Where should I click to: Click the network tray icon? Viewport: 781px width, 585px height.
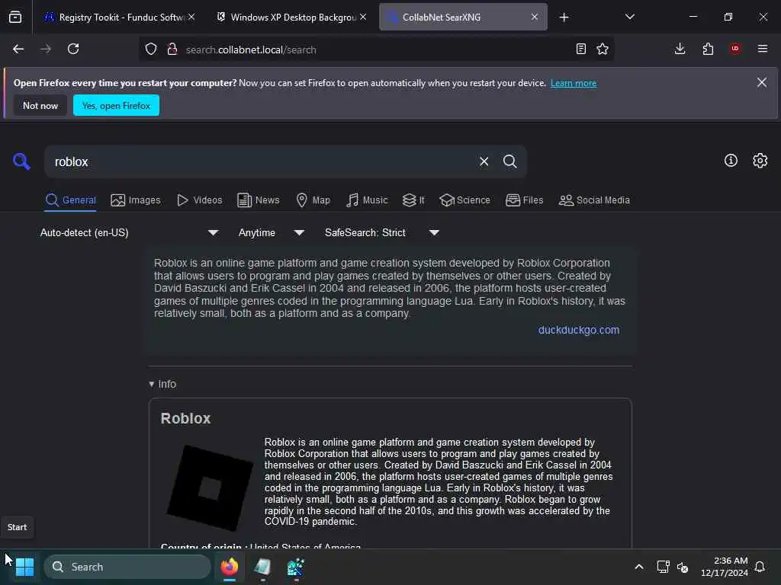[663, 567]
